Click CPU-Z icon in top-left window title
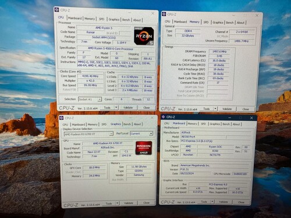The width and height of the screenshot is (291, 218). 57,10
